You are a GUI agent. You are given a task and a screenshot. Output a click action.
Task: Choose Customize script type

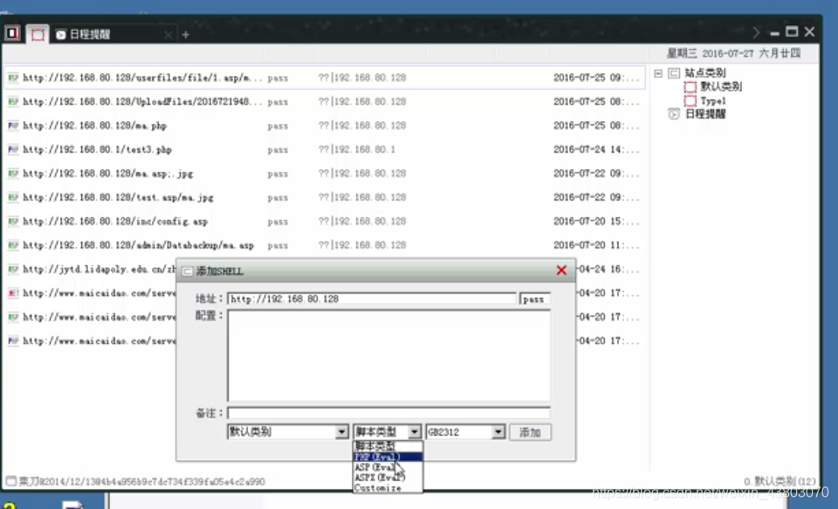point(388,488)
